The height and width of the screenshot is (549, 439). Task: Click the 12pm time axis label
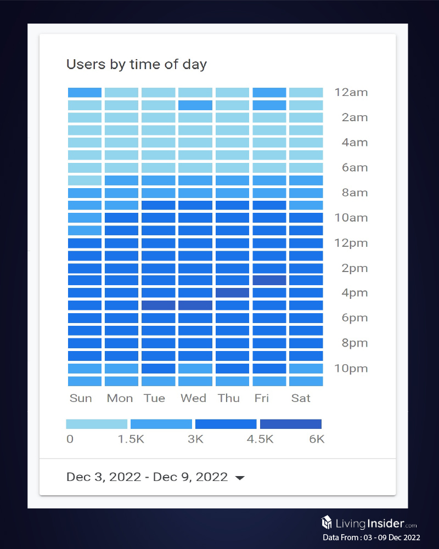tap(351, 243)
